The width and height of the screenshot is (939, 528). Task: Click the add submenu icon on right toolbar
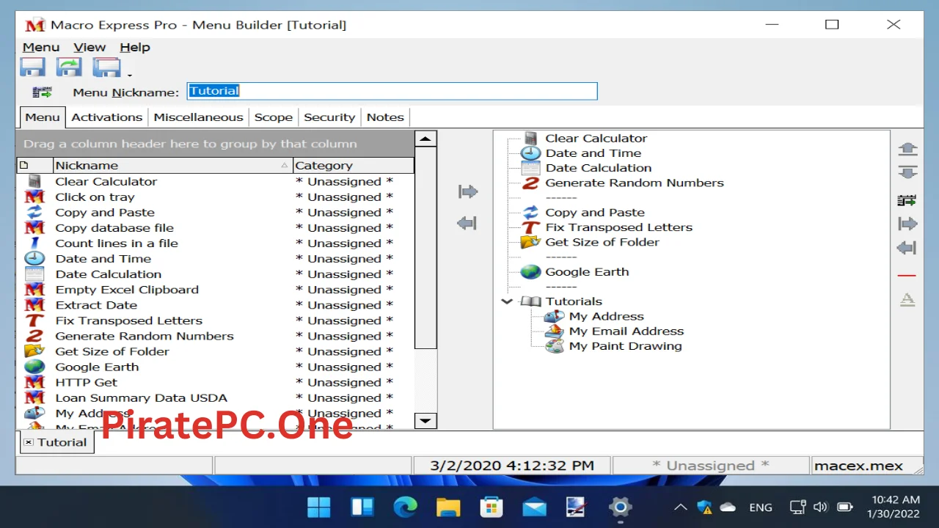907,200
